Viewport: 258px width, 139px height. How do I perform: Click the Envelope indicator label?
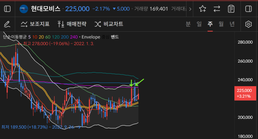pyautogui.click(x=91, y=37)
